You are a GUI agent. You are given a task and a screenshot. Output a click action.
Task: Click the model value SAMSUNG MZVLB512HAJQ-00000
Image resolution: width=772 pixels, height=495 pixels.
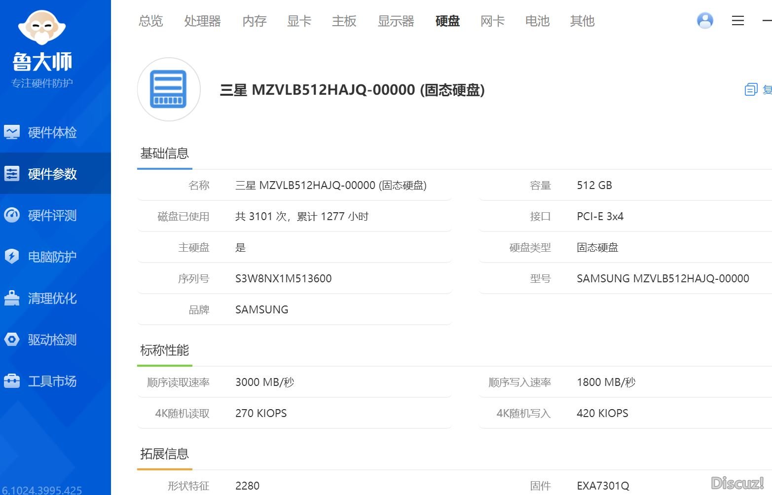663,278
